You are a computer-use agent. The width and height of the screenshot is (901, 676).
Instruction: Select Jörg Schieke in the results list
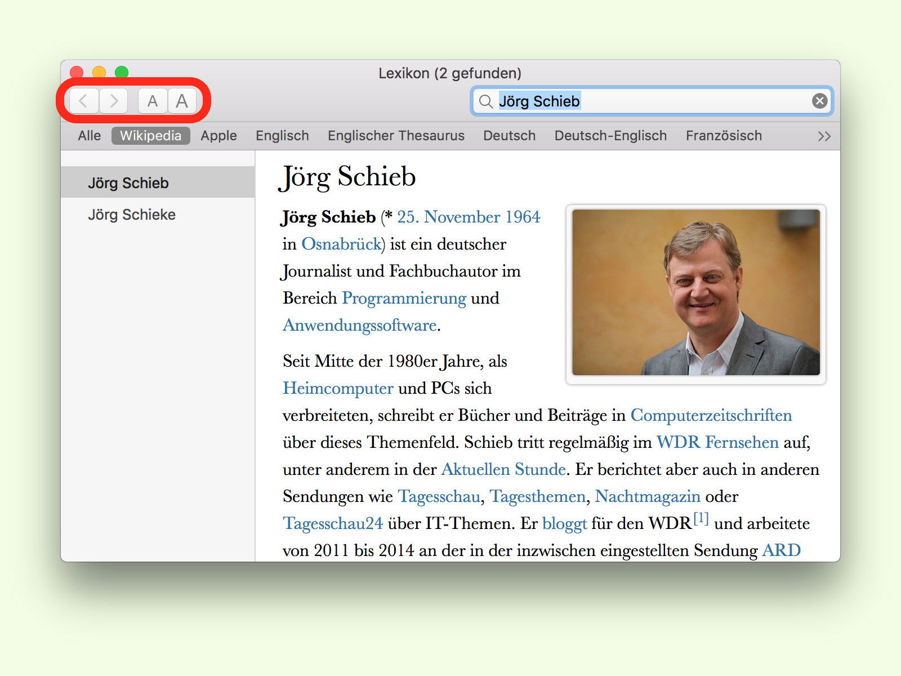[x=158, y=215]
